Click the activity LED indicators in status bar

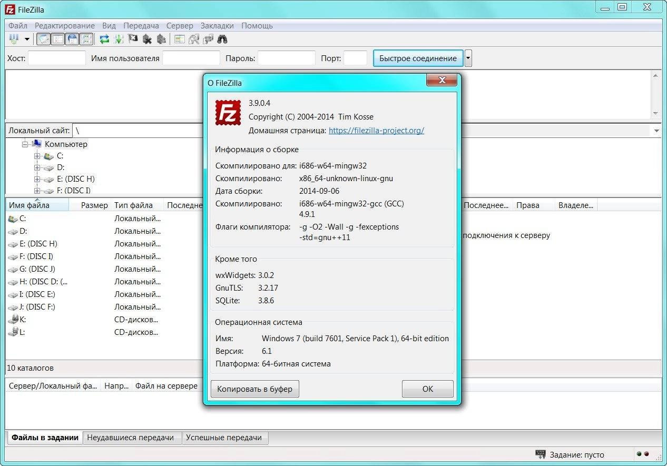click(x=643, y=454)
